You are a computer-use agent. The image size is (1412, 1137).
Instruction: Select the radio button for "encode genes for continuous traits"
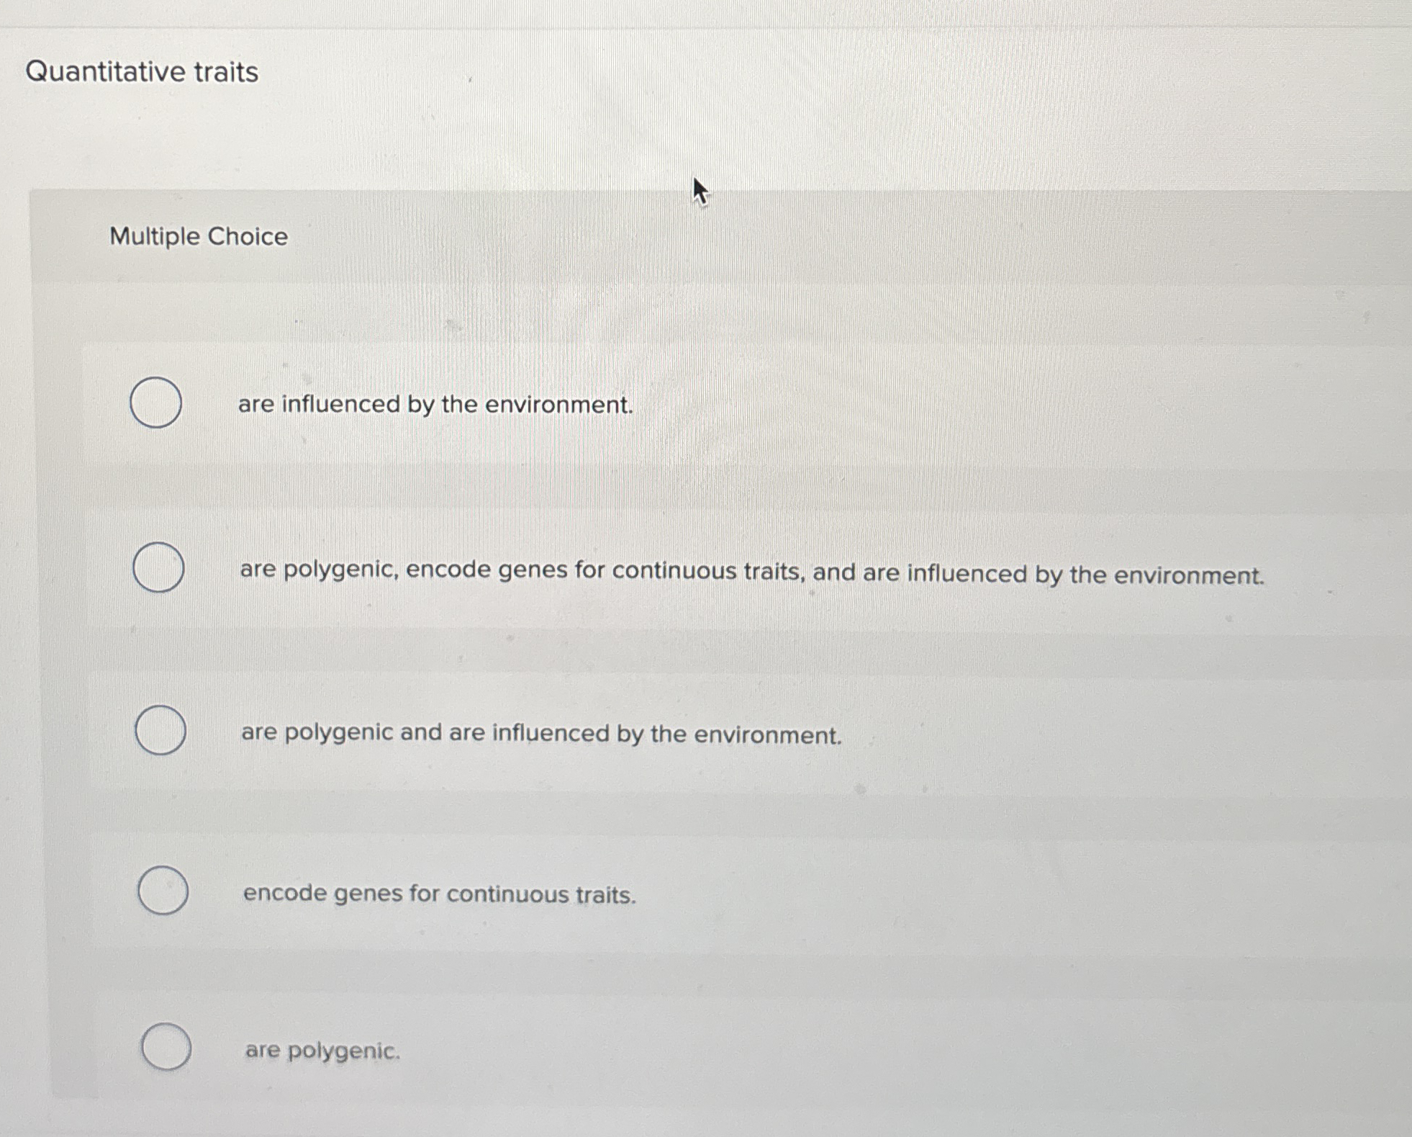click(163, 891)
